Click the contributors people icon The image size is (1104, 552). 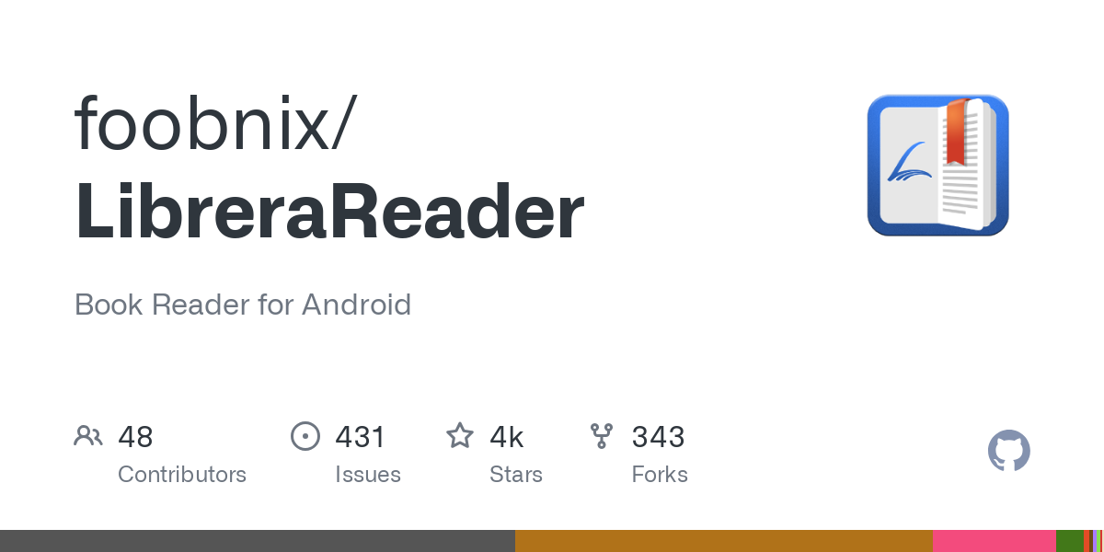coord(88,436)
